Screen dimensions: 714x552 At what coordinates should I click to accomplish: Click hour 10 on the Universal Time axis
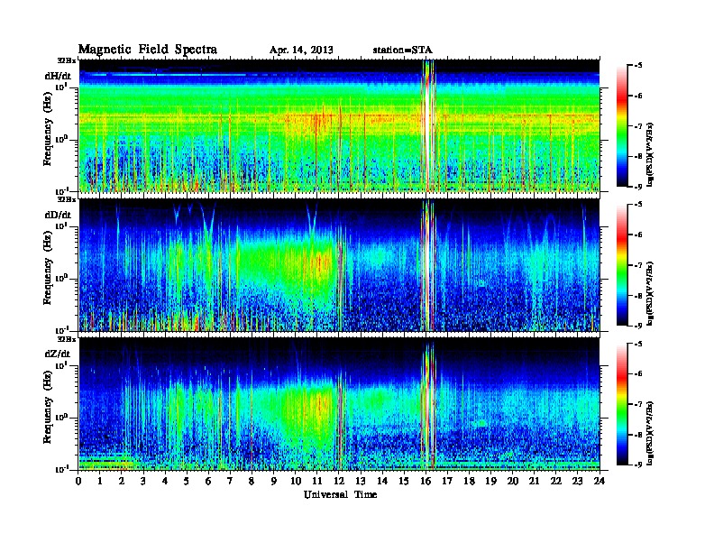pos(296,481)
